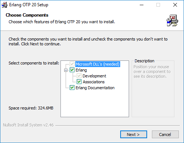The width and height of the screenshot is (184, 143).
Task: Click the Description box text area
Action: 152,71
